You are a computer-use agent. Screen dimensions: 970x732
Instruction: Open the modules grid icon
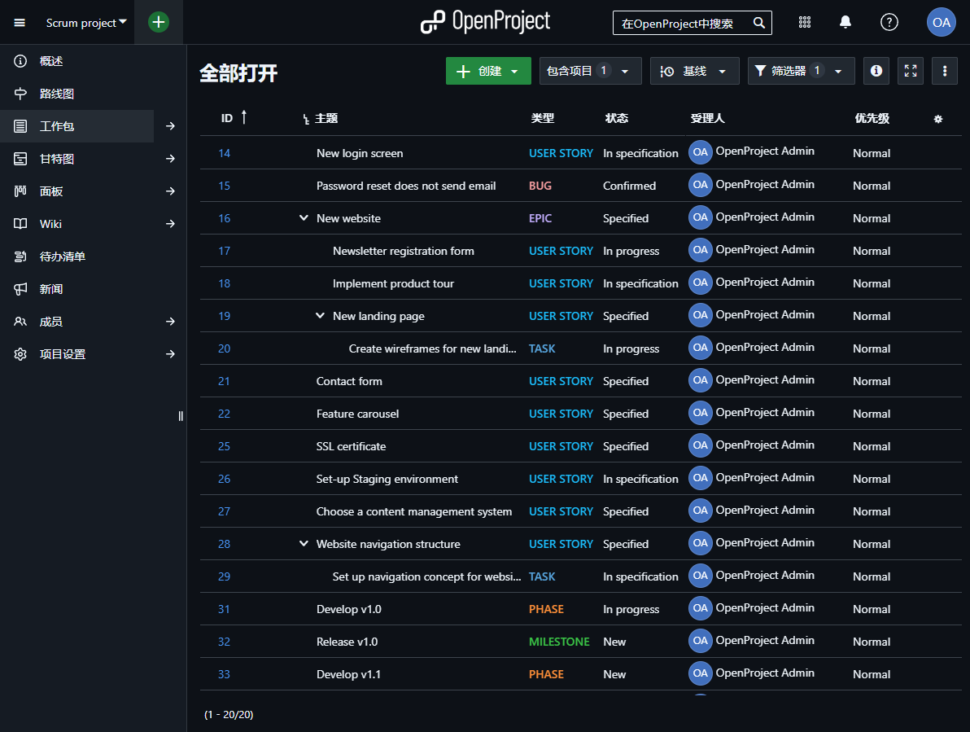point(804,23)
